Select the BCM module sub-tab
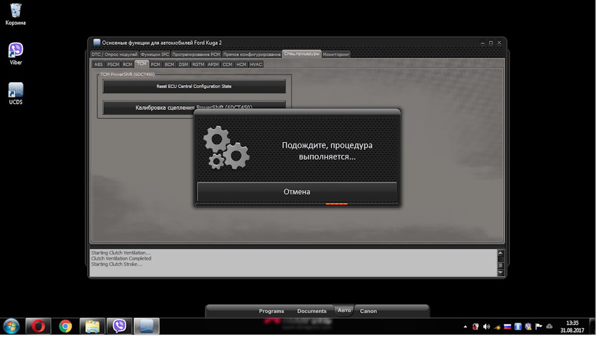Image resolution: width=597 pixels, height=337 pixels. [169, 65]
